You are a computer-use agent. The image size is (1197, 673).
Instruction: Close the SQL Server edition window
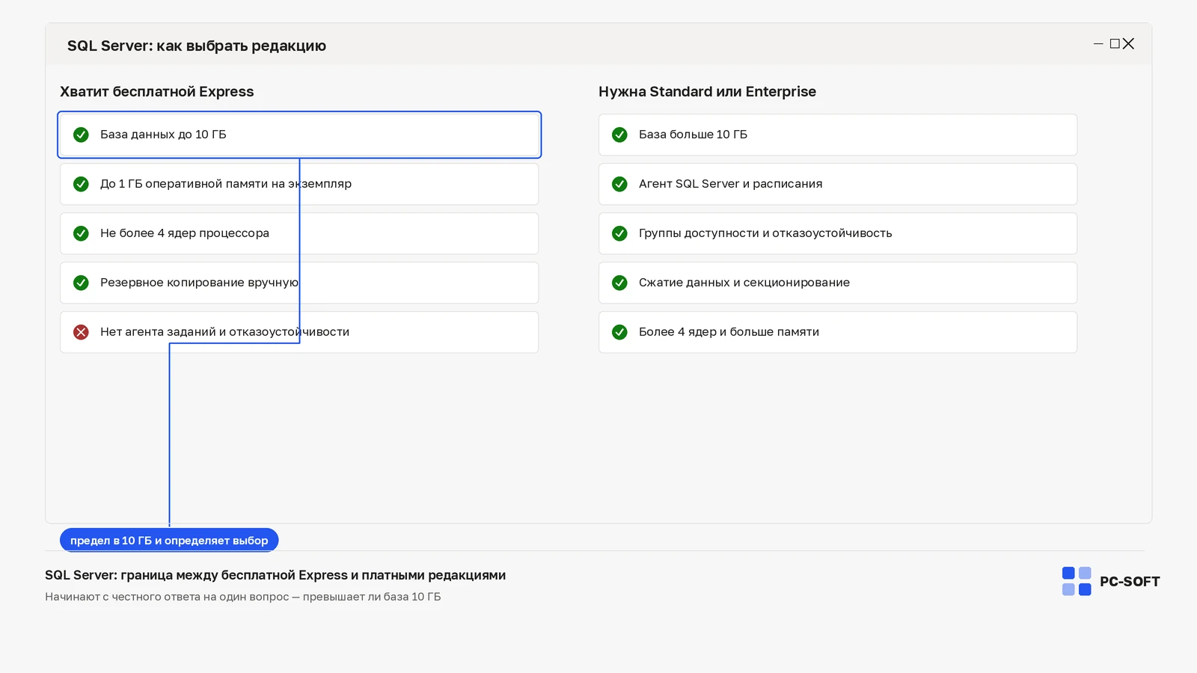tap(1129, 44)
